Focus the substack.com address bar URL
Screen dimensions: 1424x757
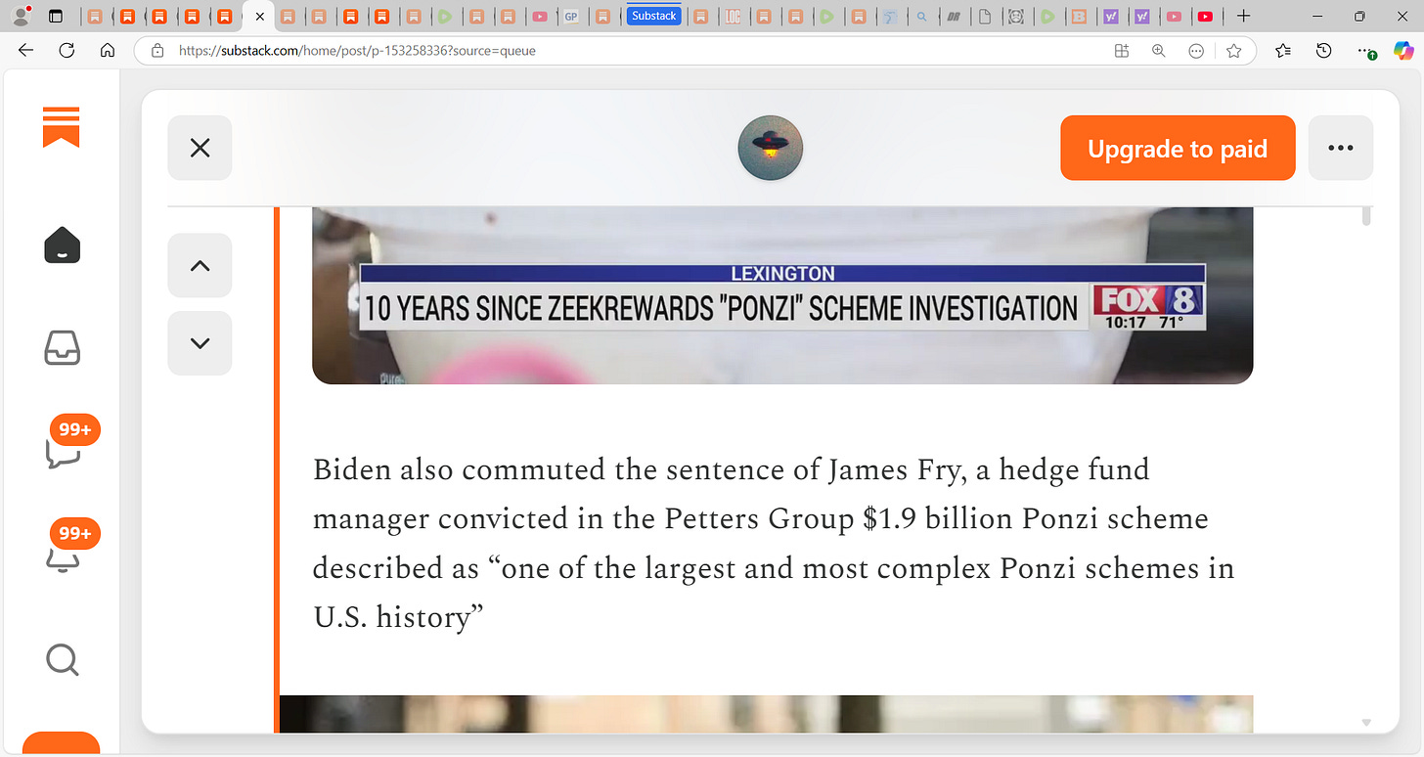point(357,51)
